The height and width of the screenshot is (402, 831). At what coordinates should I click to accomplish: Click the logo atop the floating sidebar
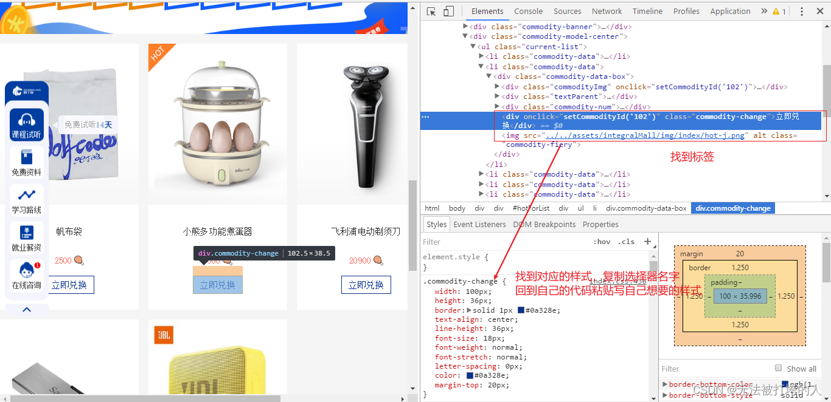click(27, 90)
